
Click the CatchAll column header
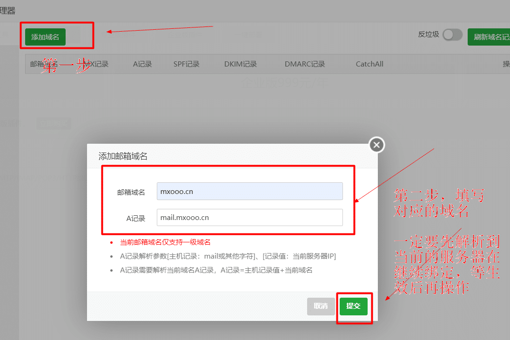click(369, 64)
